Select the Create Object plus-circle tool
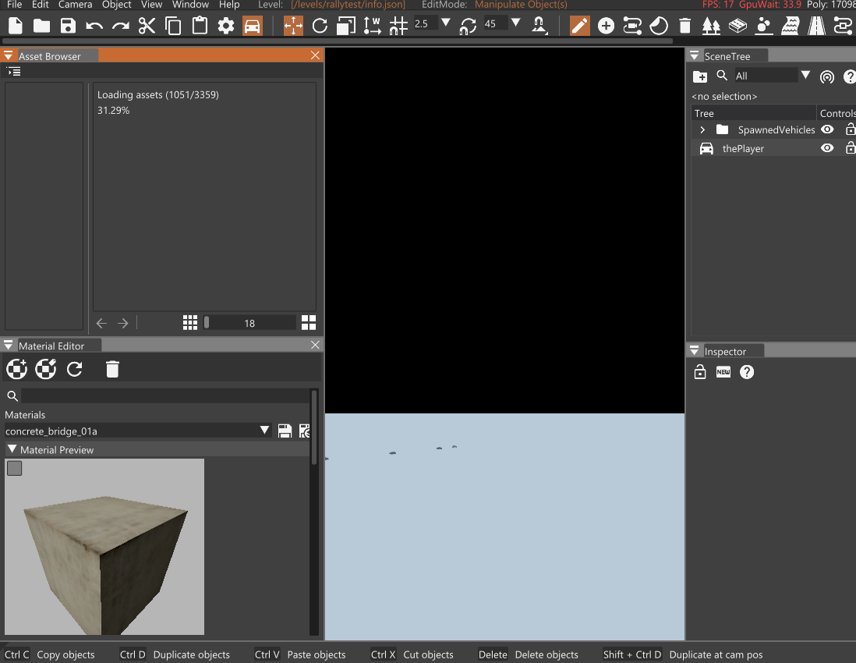856x663 pixels. point(606,26)
